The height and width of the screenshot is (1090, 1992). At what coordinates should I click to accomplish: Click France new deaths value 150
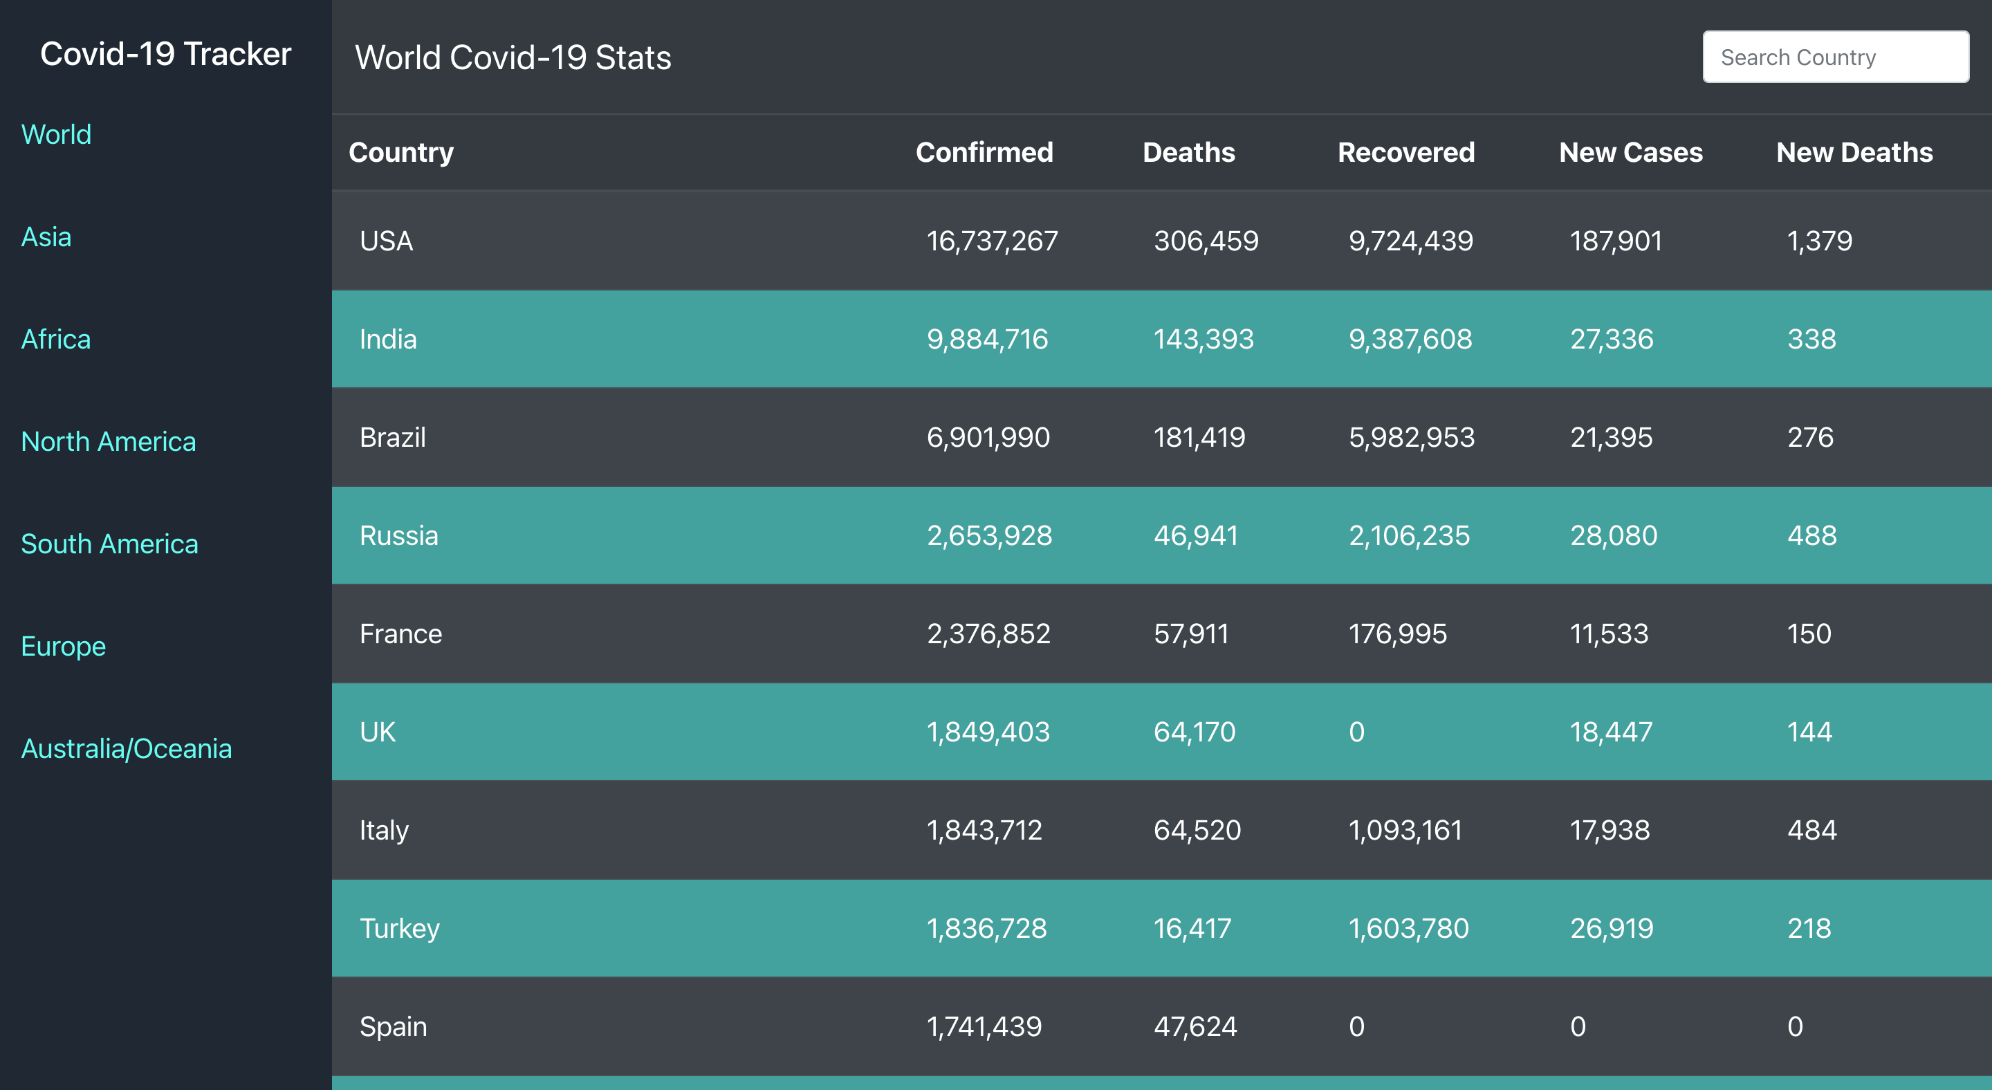[x=1809, y=634]
